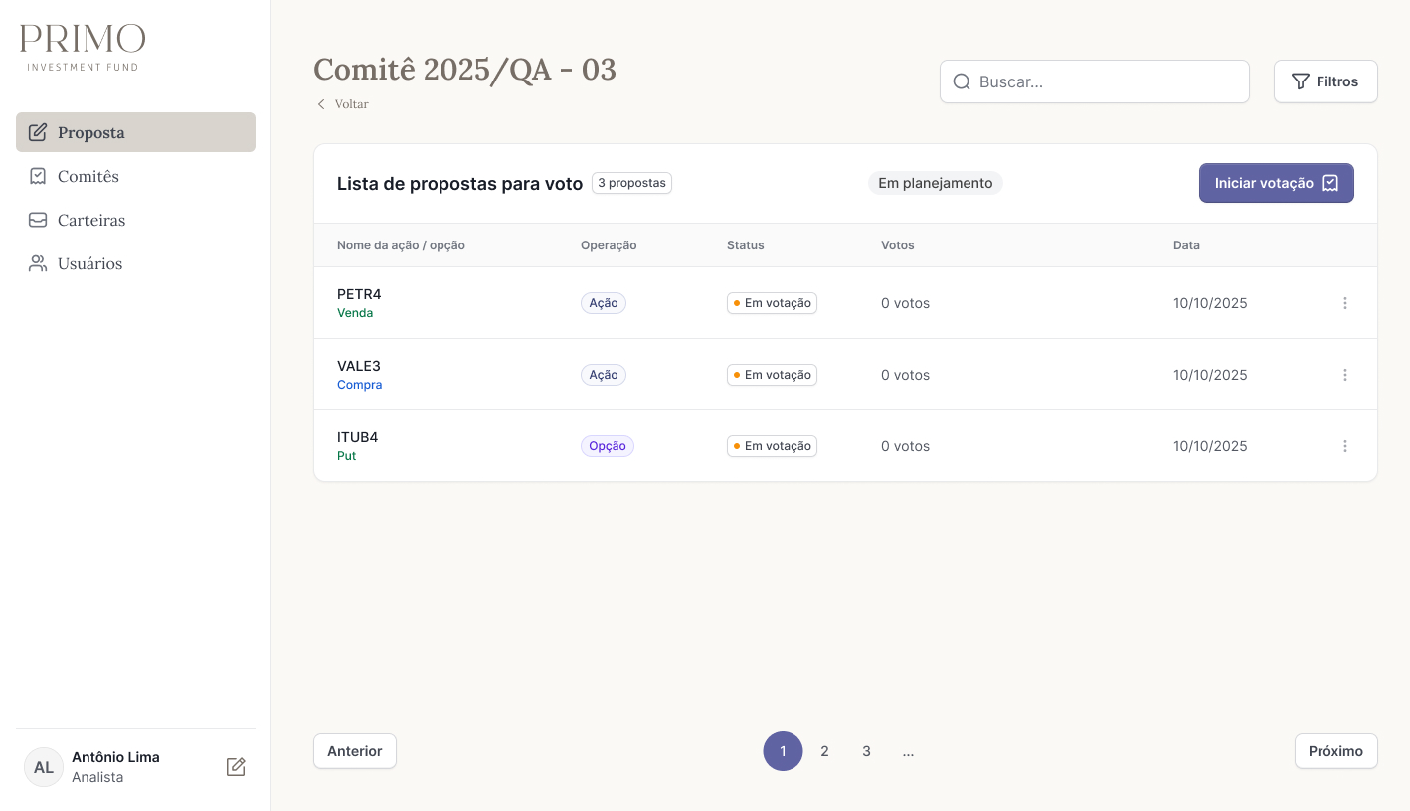Image resolution: width=1410 pixels, height=811 pixels.
Task: Click the Anterior pagination button
Action: [355, 751]
